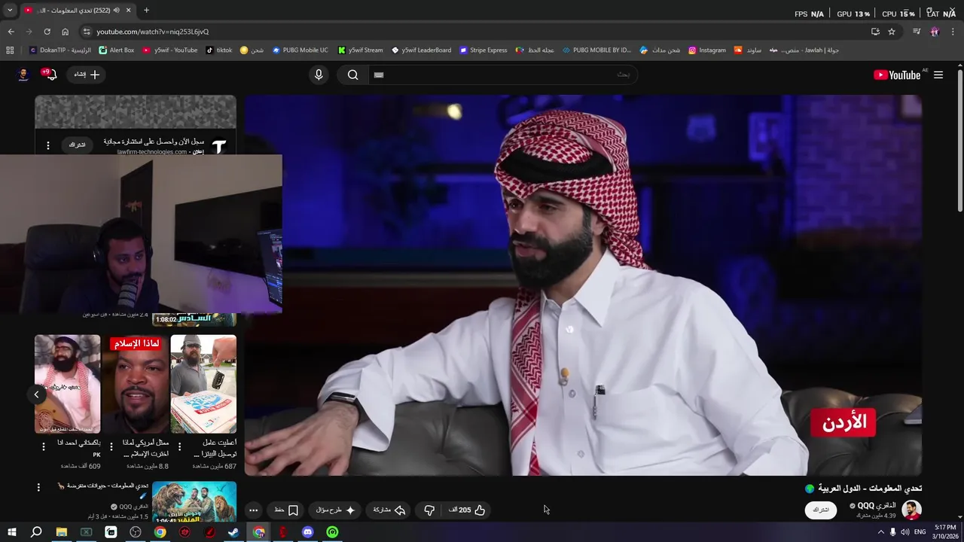This screenshot has width=964, height=542.
Task: Toggle system volume speaker icon in tray
Action: point(905,532)
